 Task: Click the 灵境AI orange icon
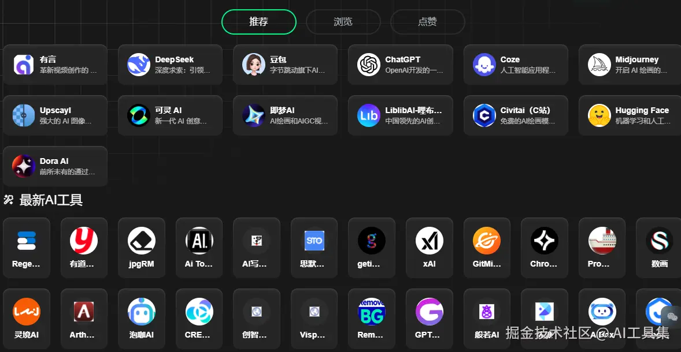(x=27, y=312)
